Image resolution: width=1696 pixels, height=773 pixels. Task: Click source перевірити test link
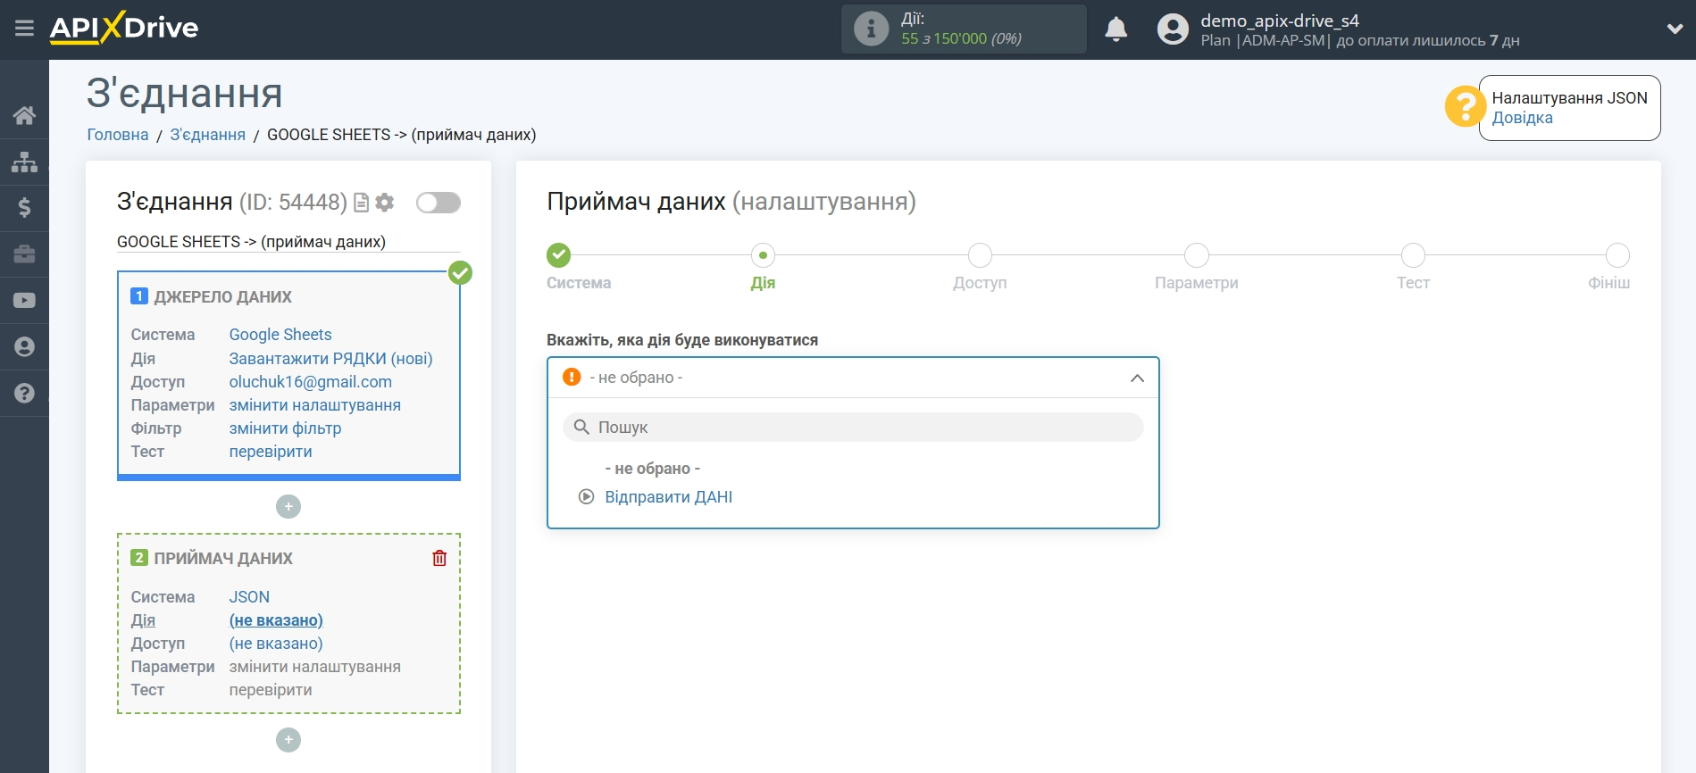click(271, 452)
